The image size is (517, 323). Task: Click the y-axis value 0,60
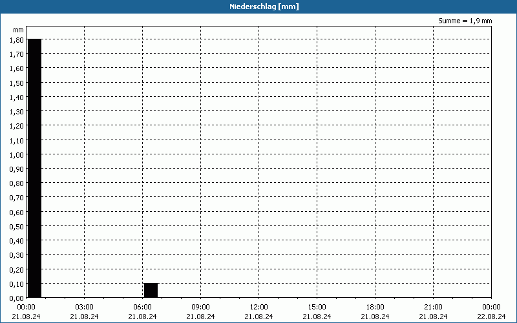[17, 213]
